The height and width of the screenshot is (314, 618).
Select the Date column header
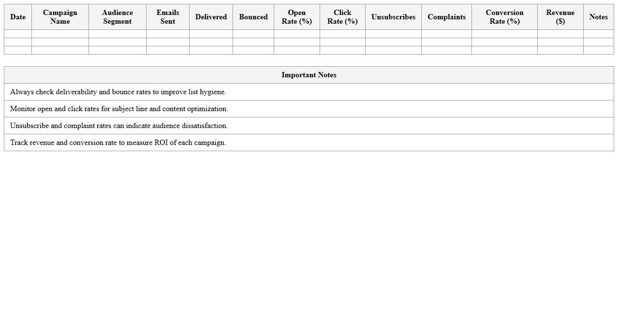coord(17,17)
